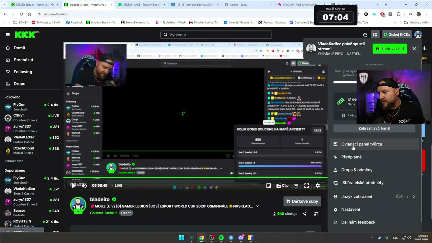Share the bladeito stream
The image size is (432, 243).
pos(304,214)
